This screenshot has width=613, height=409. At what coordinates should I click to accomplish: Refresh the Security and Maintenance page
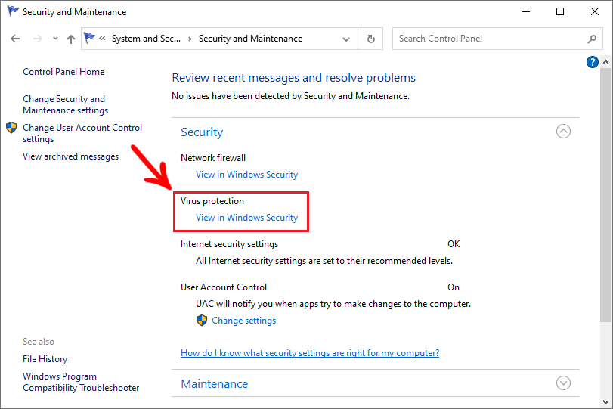pos(371,39)
